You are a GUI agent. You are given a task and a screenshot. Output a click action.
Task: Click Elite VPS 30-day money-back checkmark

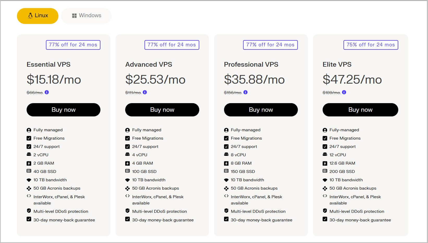(325, 219)
